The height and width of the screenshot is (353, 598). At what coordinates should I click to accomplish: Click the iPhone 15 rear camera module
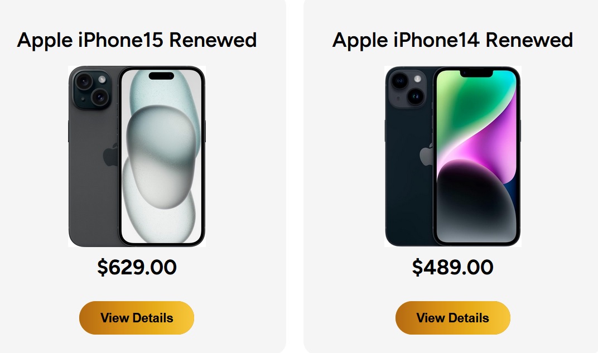tap(92, 89)
